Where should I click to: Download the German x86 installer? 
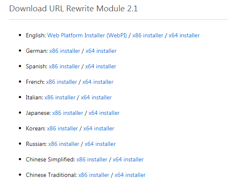pos(65,51)
